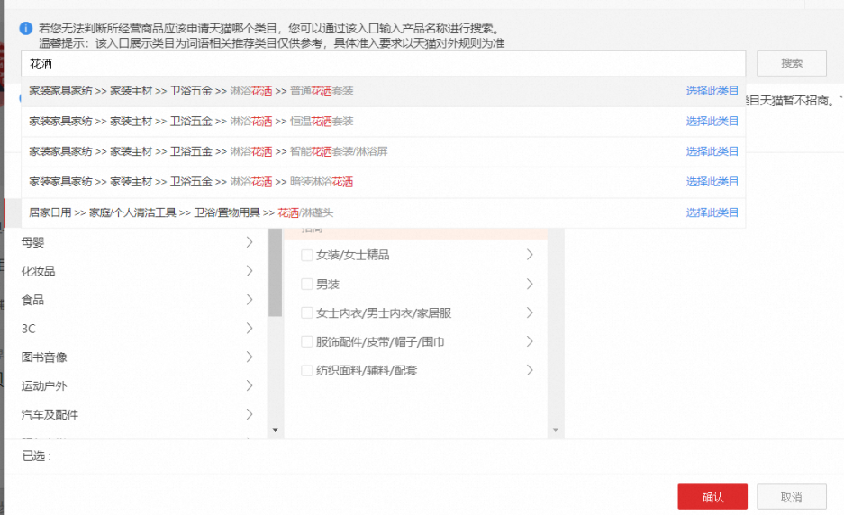Tick the 女士内衣/男士内衣/家居服 checkbox
The image size is (844, 515).
pyautogui.click(x=307, y=313)
